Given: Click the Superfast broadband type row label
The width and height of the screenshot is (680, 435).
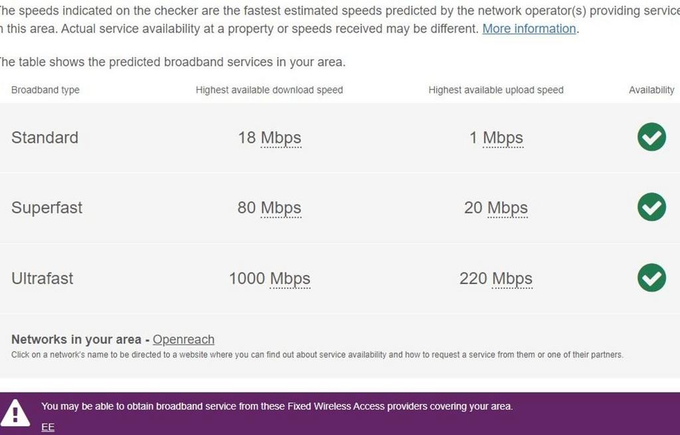Looking at the screenshot, I should click(47, 208).
